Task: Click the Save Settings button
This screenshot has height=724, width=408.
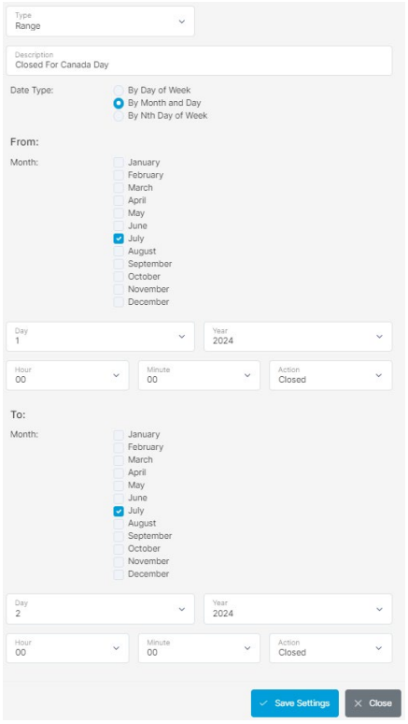Action: (x=295, y=703)
